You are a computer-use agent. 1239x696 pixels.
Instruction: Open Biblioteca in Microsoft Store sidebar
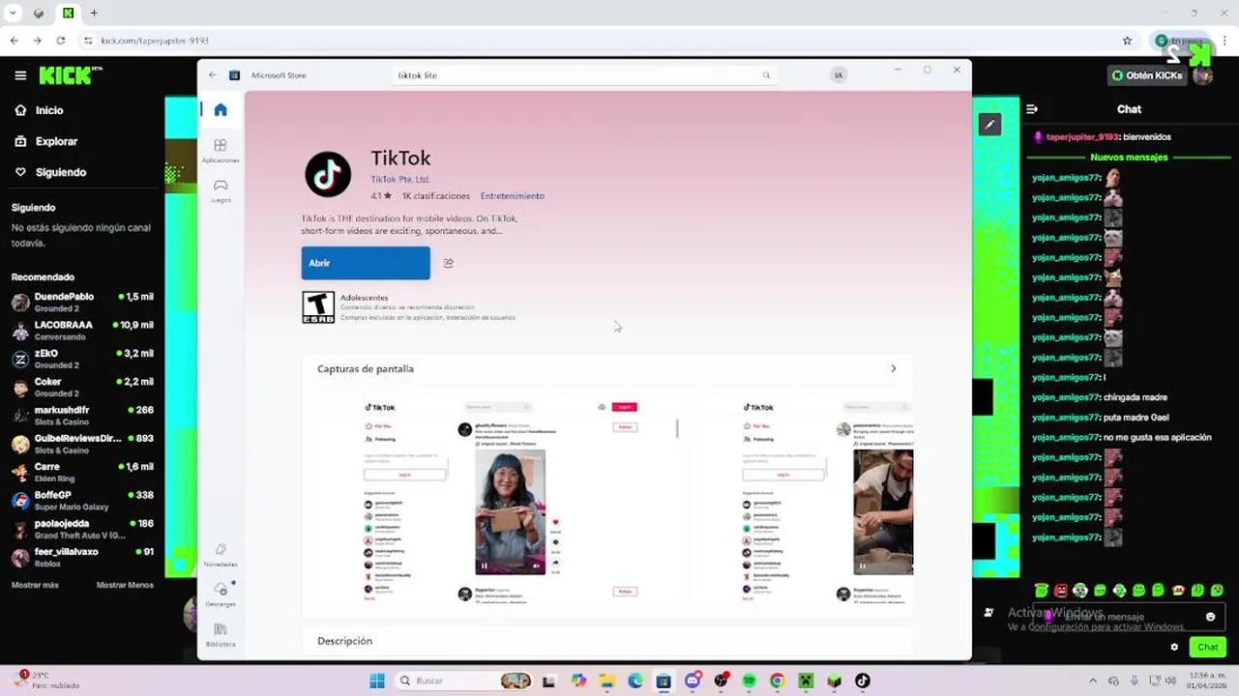click(x=221, y=634)
